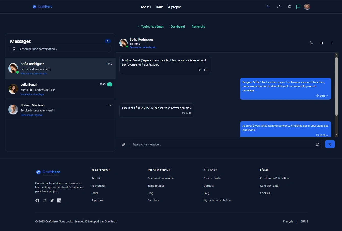
Task: Open CraftHero Facebook page icon
Action: click(37, 200)
